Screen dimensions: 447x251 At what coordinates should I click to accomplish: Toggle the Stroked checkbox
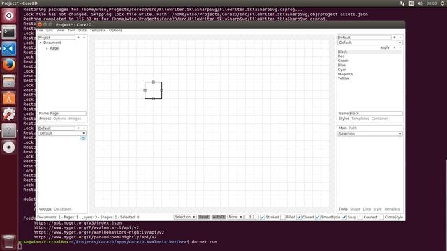click(x=263, y=217)
